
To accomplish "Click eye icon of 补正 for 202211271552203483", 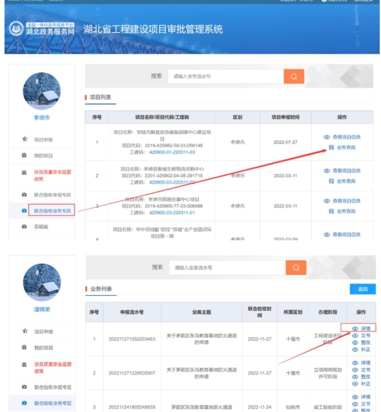I will 355,350.
